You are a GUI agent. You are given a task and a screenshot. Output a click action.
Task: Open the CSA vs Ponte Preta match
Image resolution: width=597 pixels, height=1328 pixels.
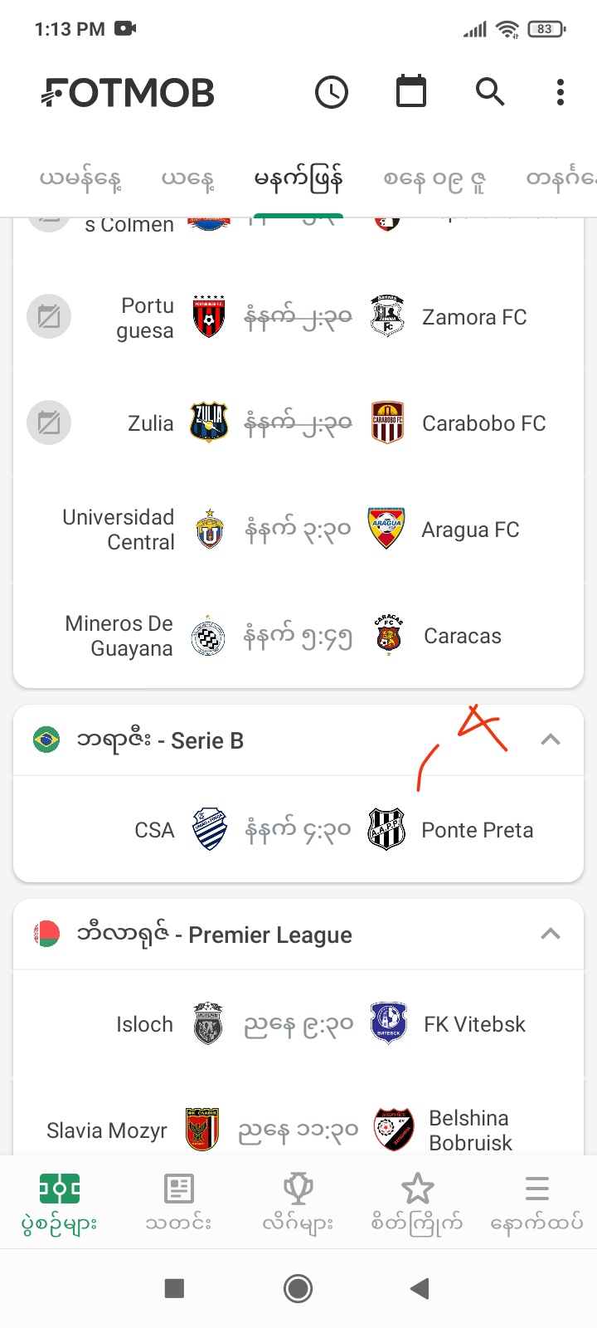coord(298,830)
